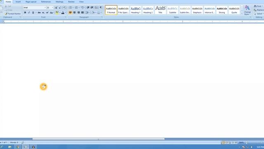Click the Clear Formatting icon
This screenshot has width=264, height=149.
click(64, 7)
